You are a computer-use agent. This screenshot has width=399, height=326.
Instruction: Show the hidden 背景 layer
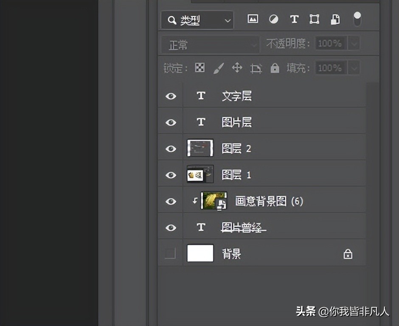coord(170,253)
